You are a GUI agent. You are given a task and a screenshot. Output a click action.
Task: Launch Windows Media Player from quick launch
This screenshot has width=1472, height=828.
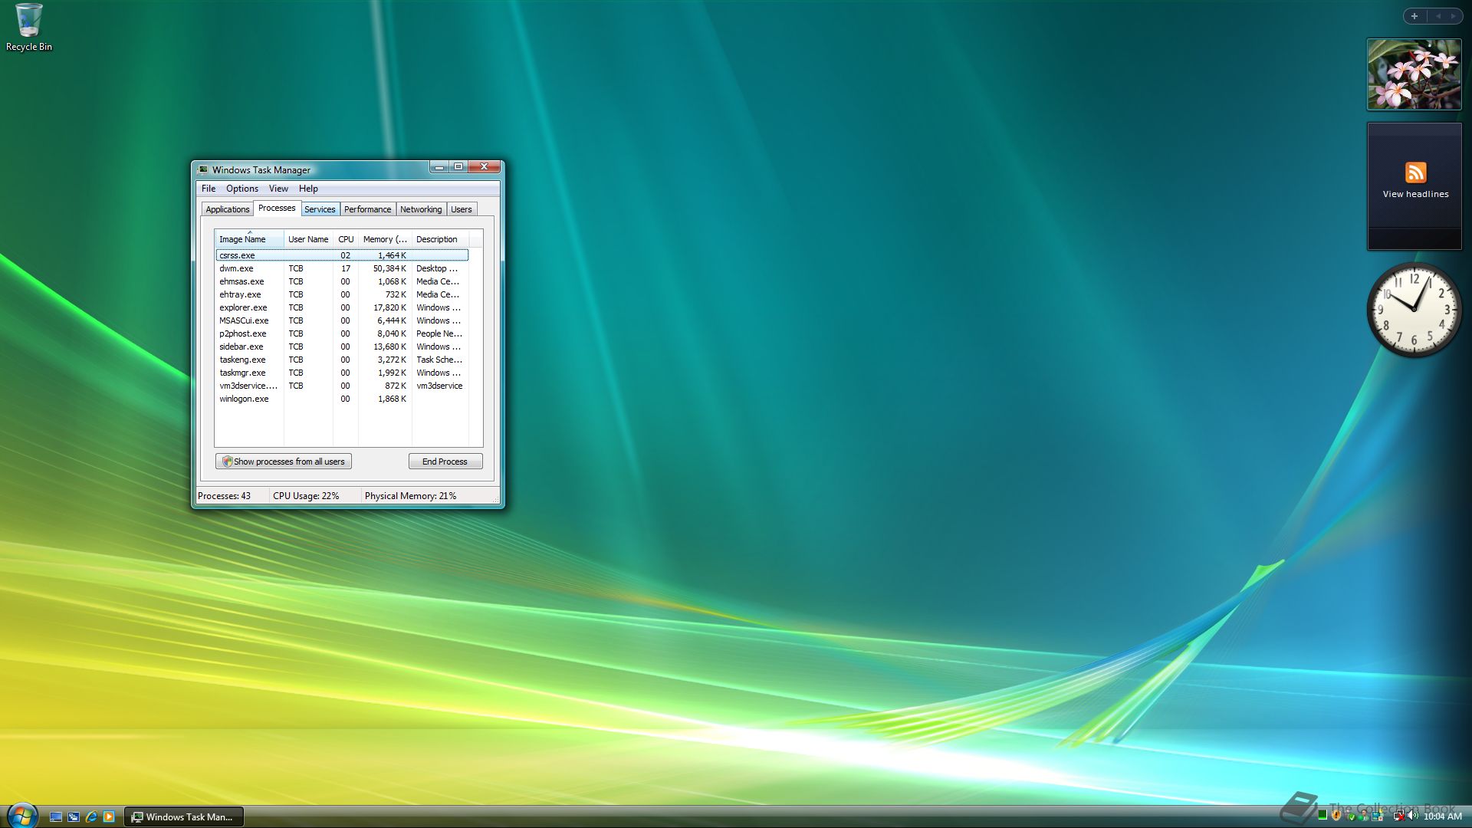click(x=109, y=816)
